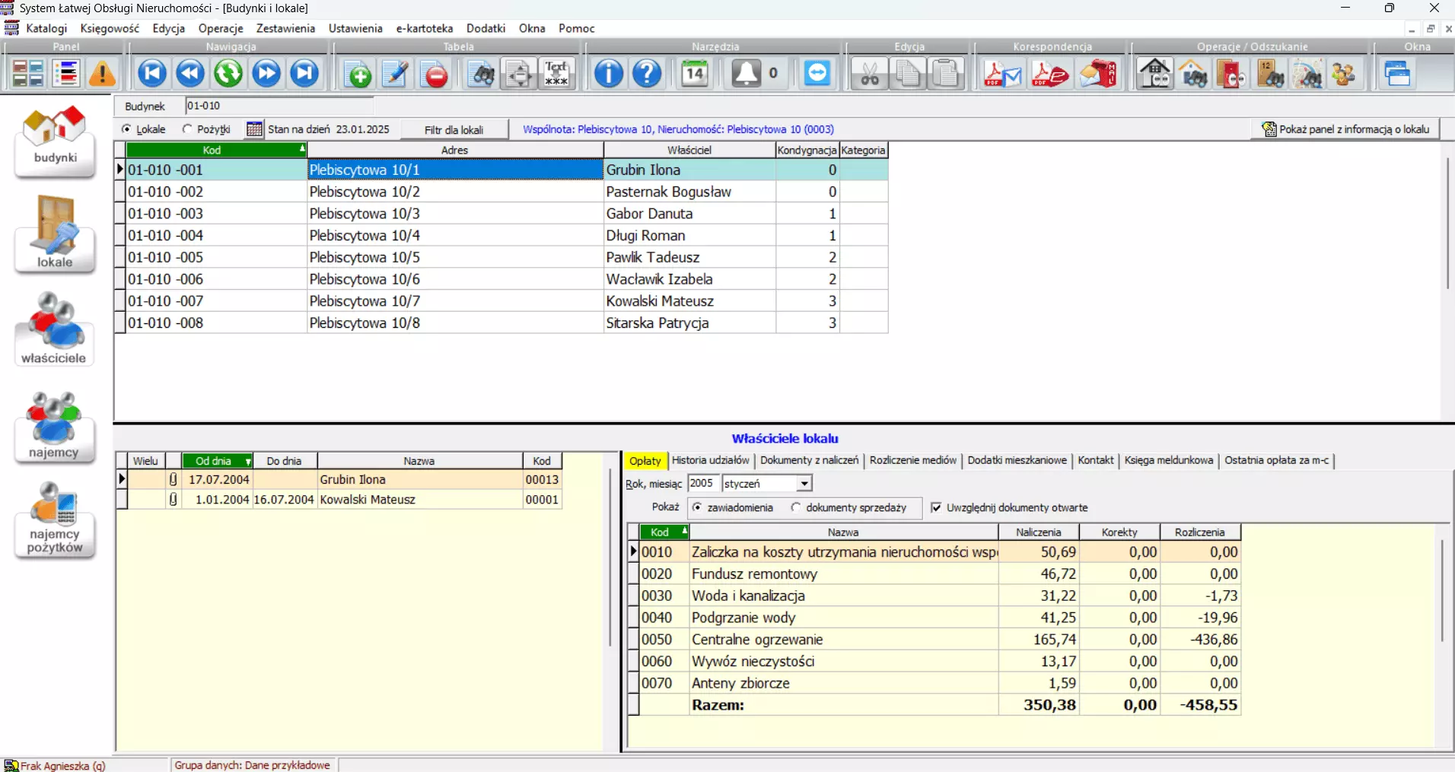Launch the TeamViewer remote support icon
Screen dimensions: 1455x772
click(x=818, y=74)
